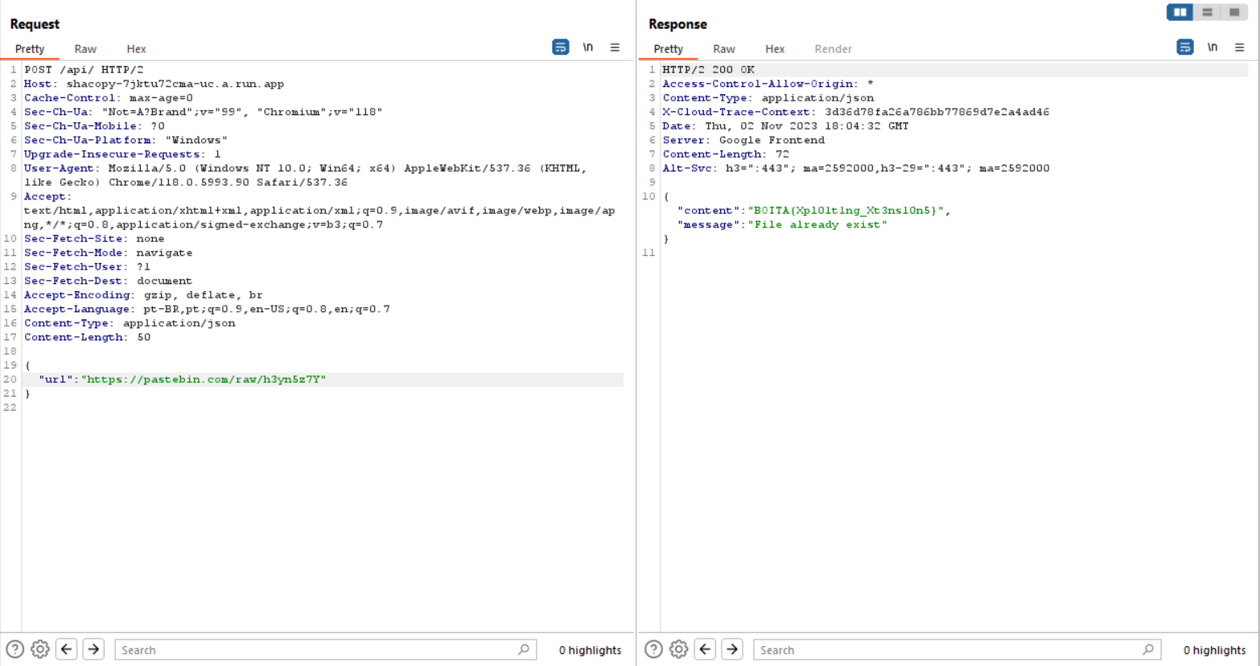
Task: Click the Accept-Encoding header line
Action: coord(143,295)
